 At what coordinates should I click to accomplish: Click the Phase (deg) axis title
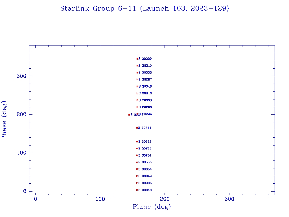(4, 120)
